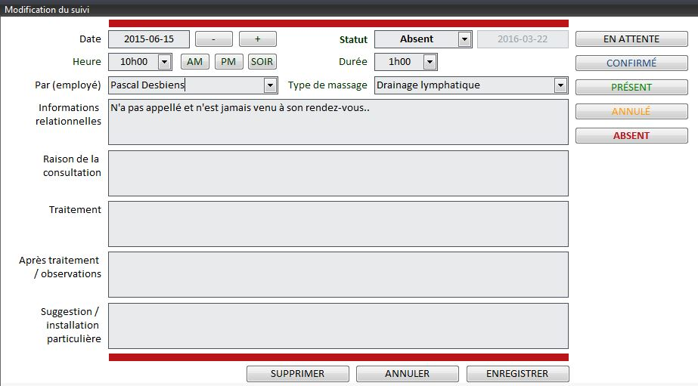This screenshot has width=698, height=386.
Task: Expand the Statut dropdown
Action: click(x=464, y=39)
